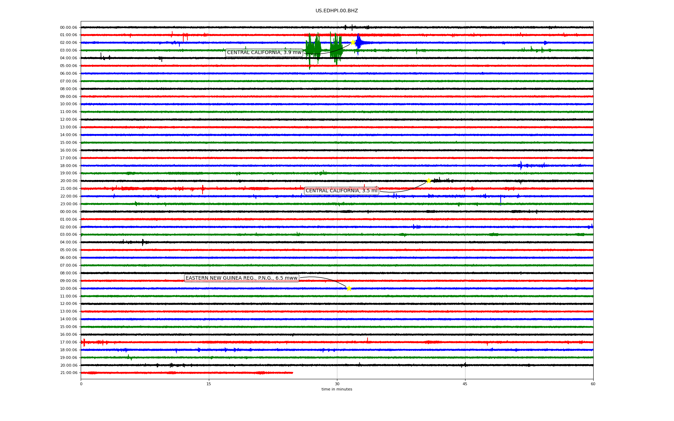The image size is (674, 421).
Task: Click the 60 tick label on the x-axis
Action: coord(593,384)
